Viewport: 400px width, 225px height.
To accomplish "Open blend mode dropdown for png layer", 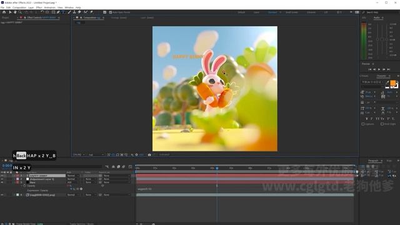I will (73, 195).
